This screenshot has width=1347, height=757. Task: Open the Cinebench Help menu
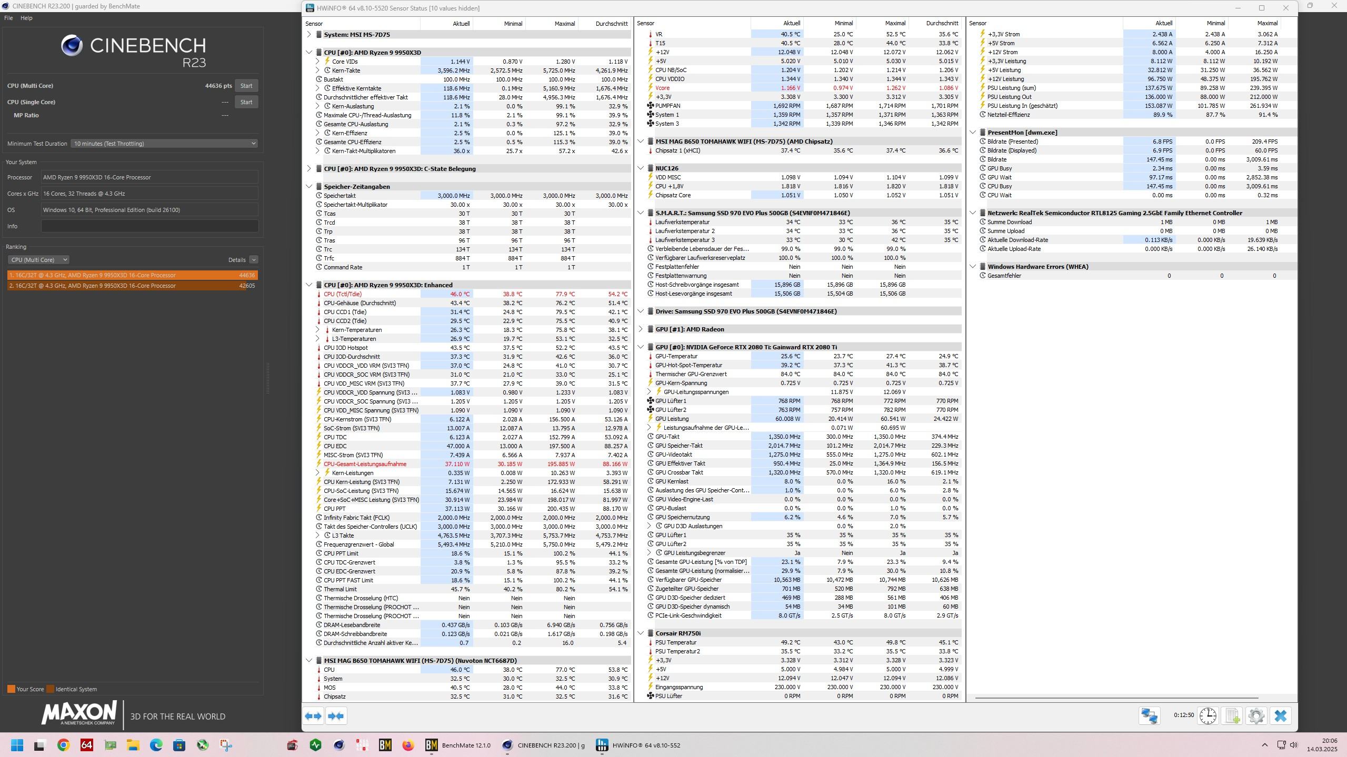point(26,18)
